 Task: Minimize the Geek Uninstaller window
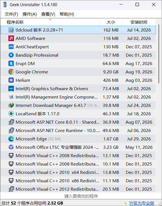[x=121, y=4]
